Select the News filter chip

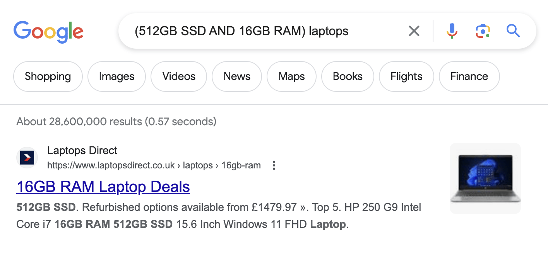(x=237, y=76)
